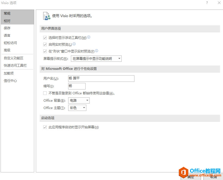Screen dimensions: 223x180
Task: Click the help question mark icon
Action: pyautogui.click(x=207, y=3)
